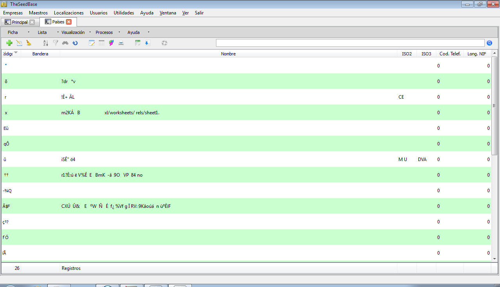Click the Long. NIF column header
The height and width of the screenshot is (287, 500).
click(477, 54)
